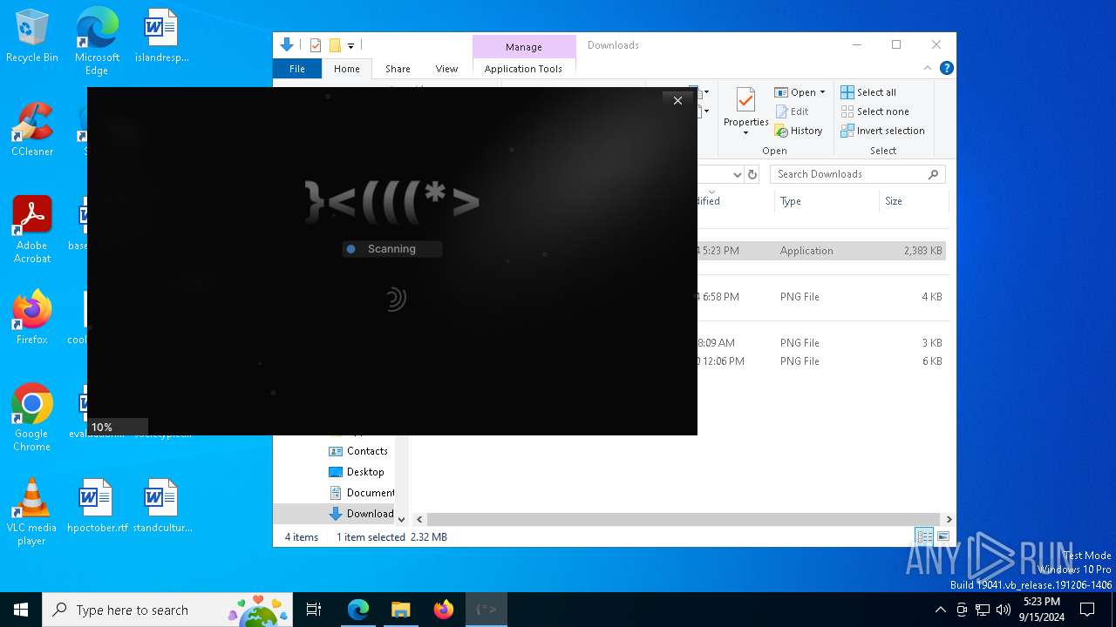Click the Edit ribbon button

(x=792, y=111)
